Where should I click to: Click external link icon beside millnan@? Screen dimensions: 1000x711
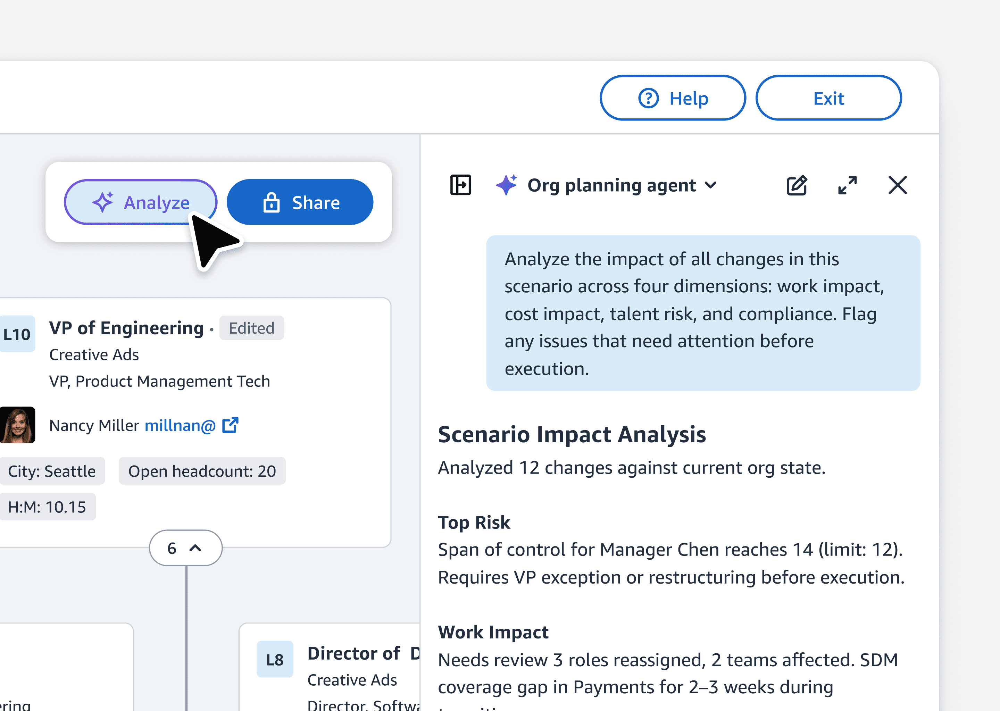click(x=230, y=425)
